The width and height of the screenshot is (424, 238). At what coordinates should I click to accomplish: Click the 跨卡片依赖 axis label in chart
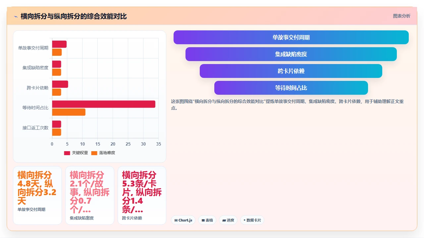point(37,88)
